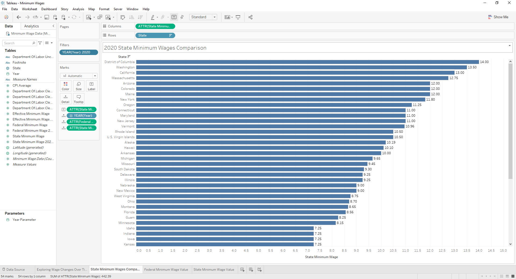
Task: Open the Analysis menu
Action: pyautogui.click(x=78, y=9)
